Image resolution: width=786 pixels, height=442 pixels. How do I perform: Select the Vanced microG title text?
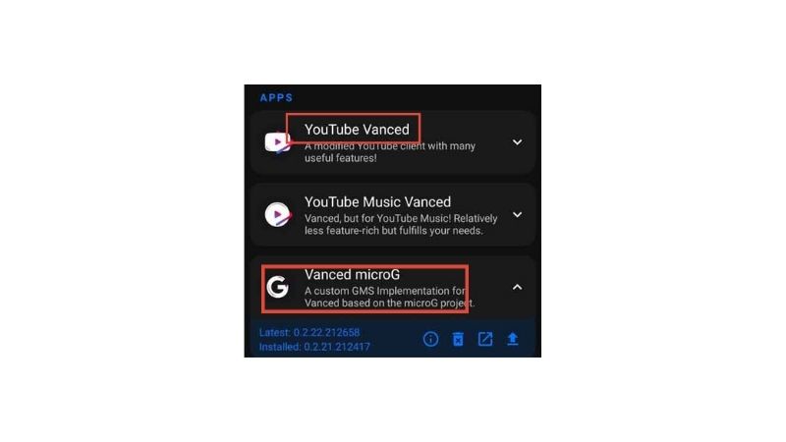point(352,275)
